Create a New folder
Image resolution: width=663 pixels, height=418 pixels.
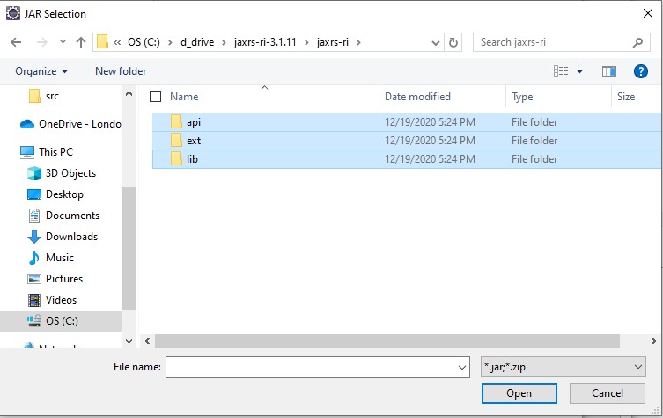click(x=121, y=71)
